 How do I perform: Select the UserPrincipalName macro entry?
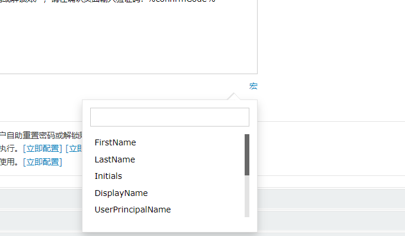point(133,210)
